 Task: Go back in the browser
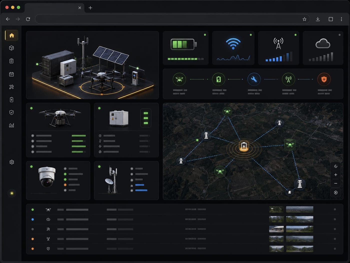click(x=8, y=19)
